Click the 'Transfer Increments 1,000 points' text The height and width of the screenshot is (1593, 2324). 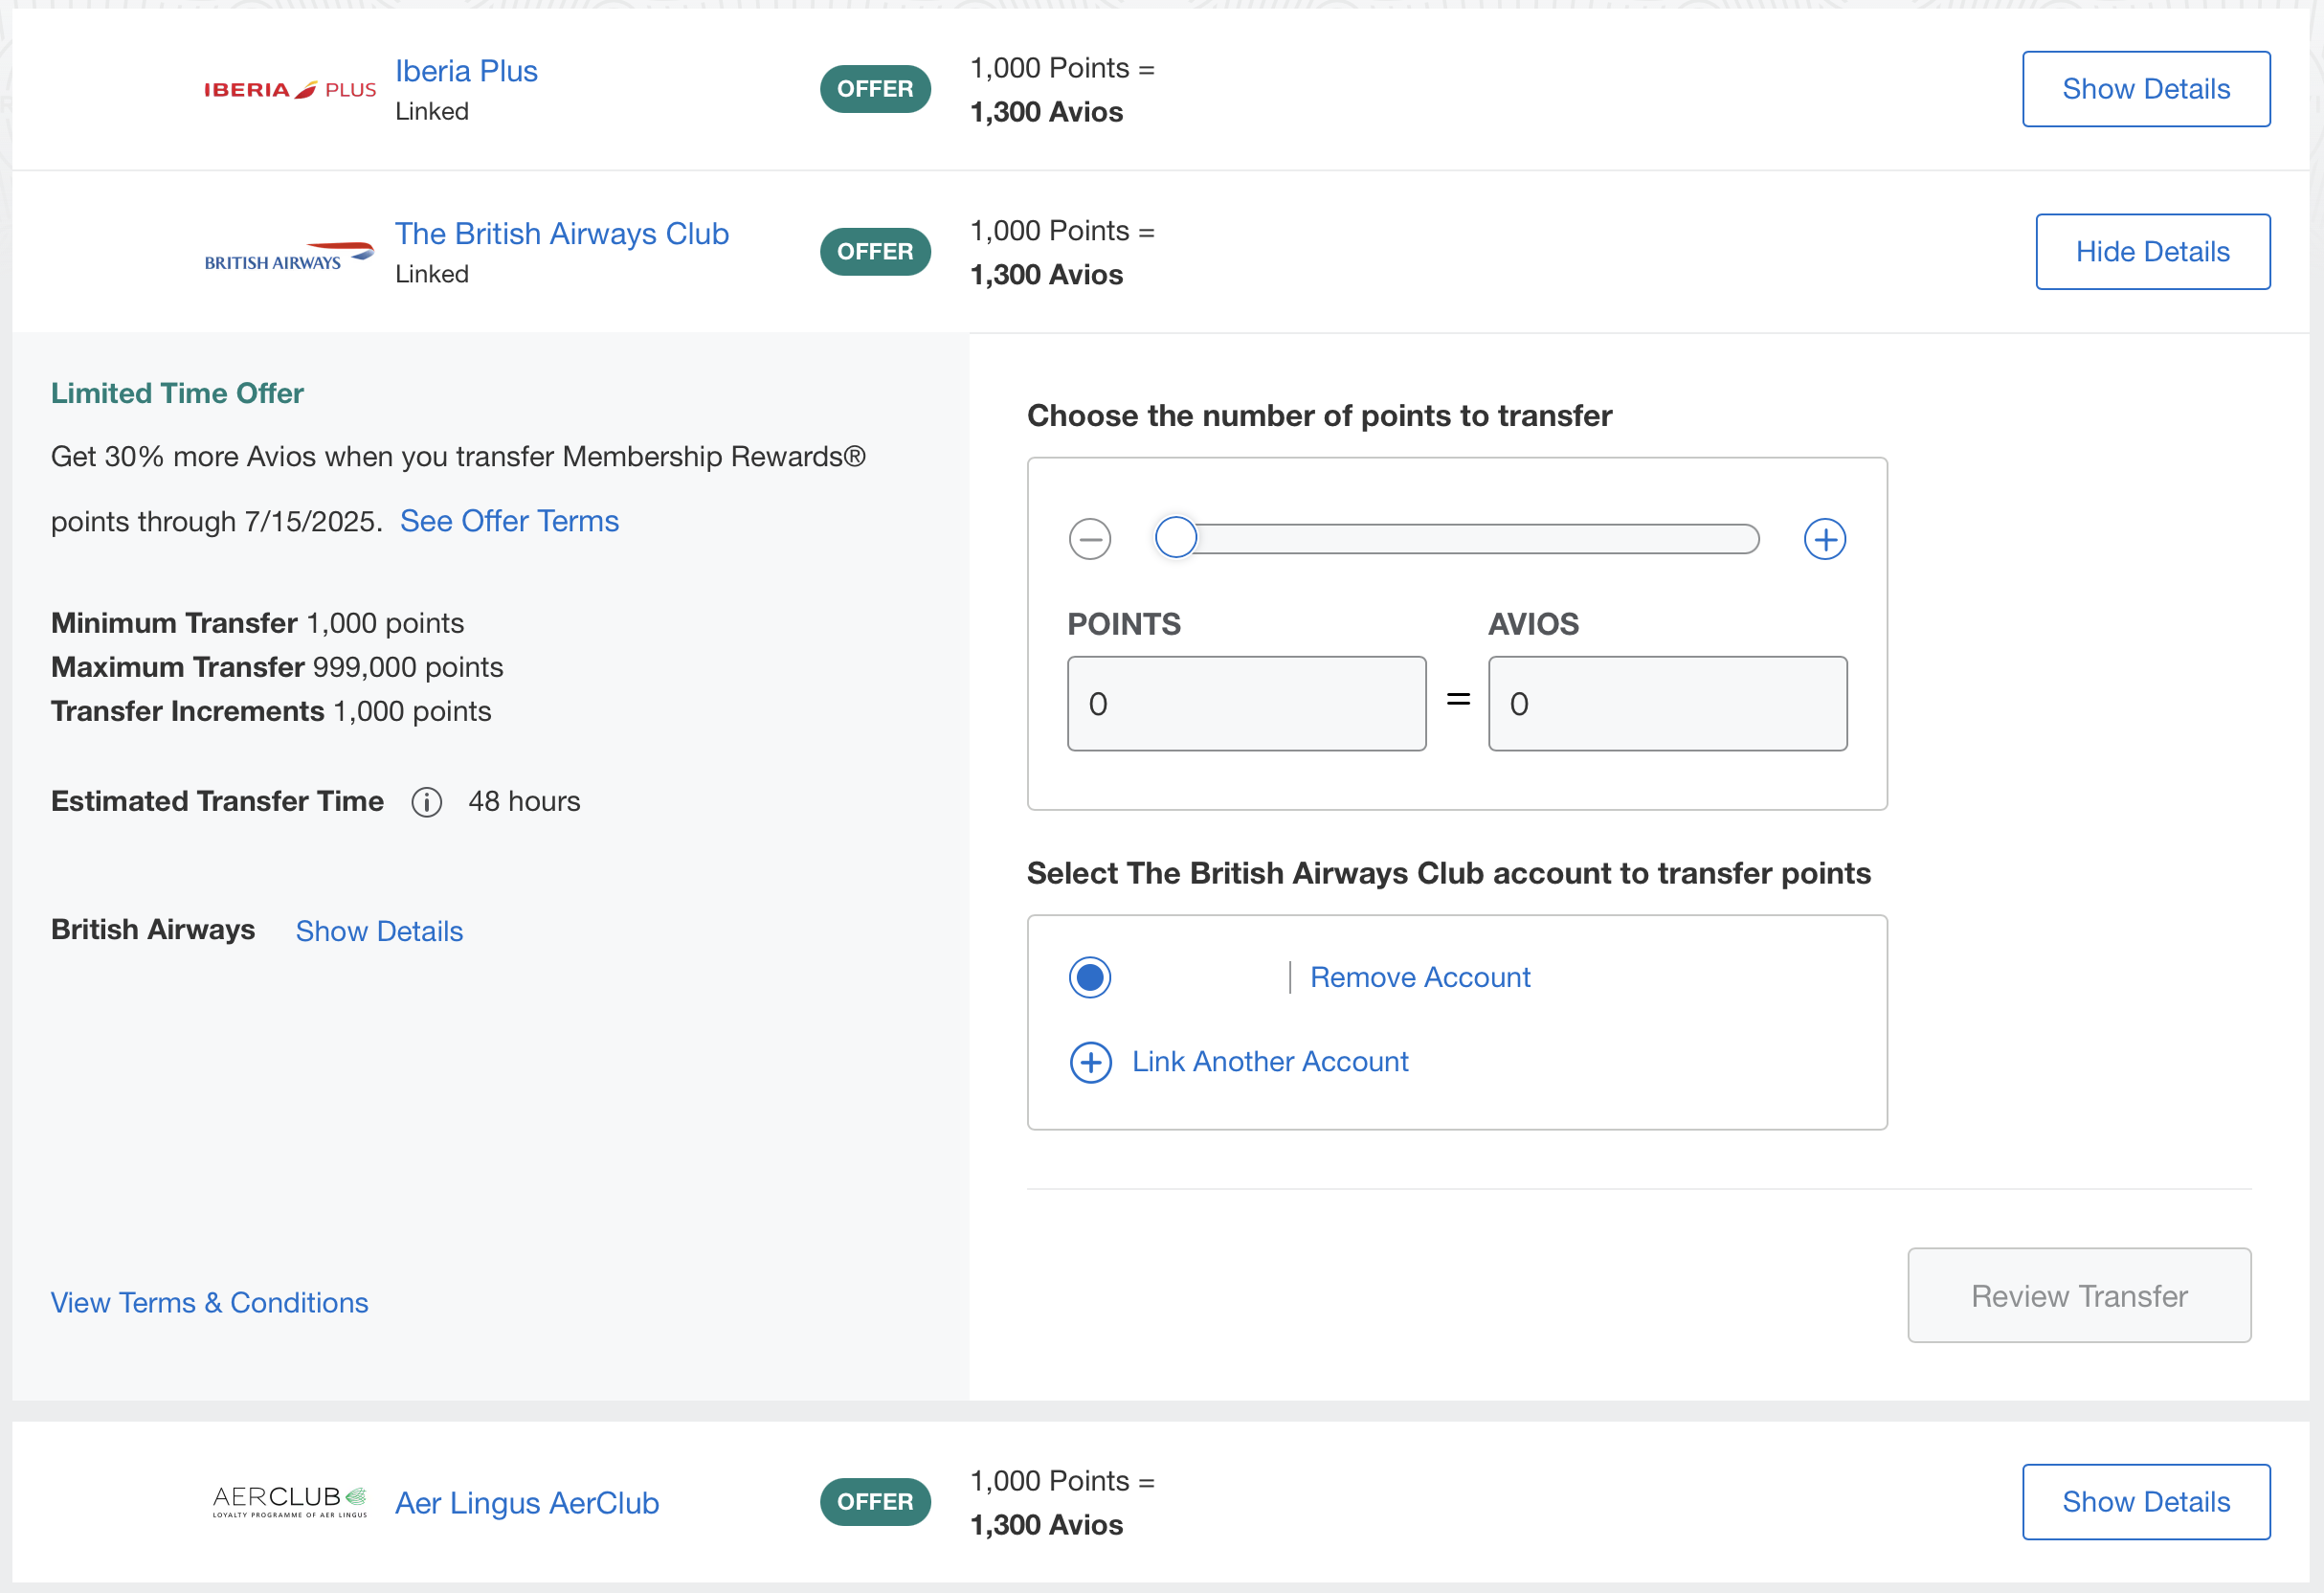tap(271, 711)
